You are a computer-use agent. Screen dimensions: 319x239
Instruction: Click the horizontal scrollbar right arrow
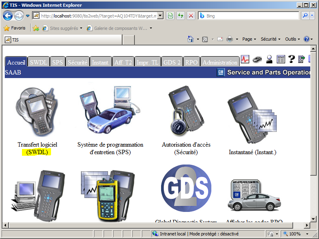tap(307, 225)
